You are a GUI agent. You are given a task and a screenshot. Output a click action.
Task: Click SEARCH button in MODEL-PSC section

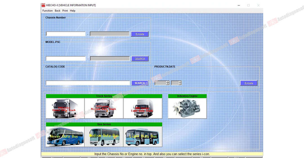click(140, 59)
